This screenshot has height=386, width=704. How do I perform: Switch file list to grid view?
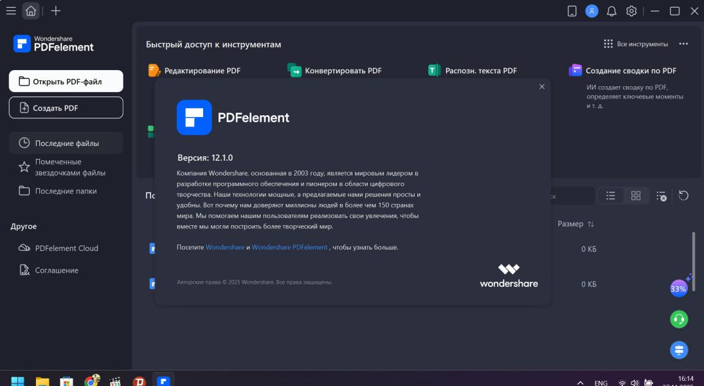point(636,196)
